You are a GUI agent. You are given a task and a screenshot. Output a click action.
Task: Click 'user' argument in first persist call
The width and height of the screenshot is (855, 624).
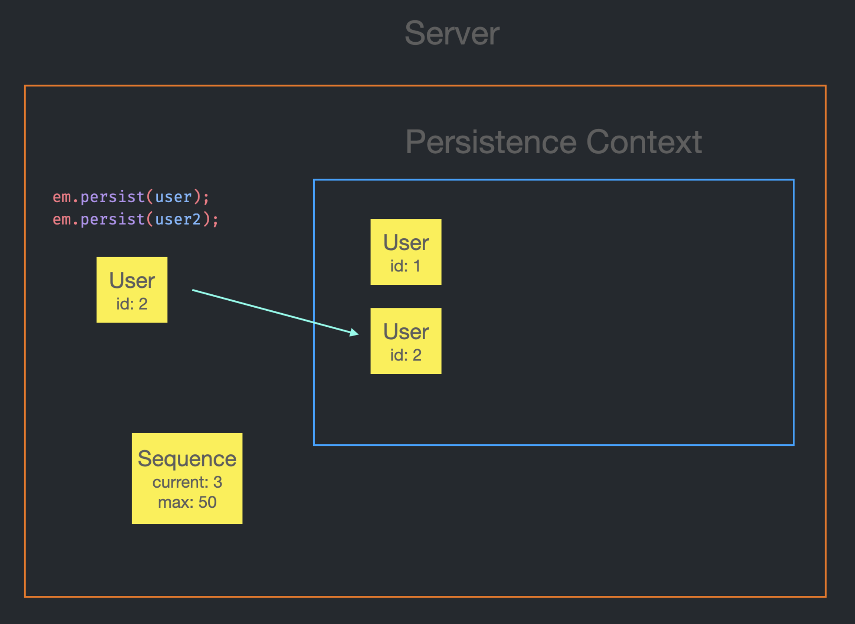tap(173, 197)
